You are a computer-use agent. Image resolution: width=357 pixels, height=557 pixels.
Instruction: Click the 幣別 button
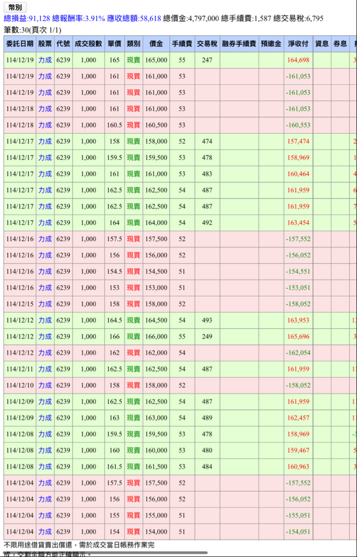(x=15, y=7)
